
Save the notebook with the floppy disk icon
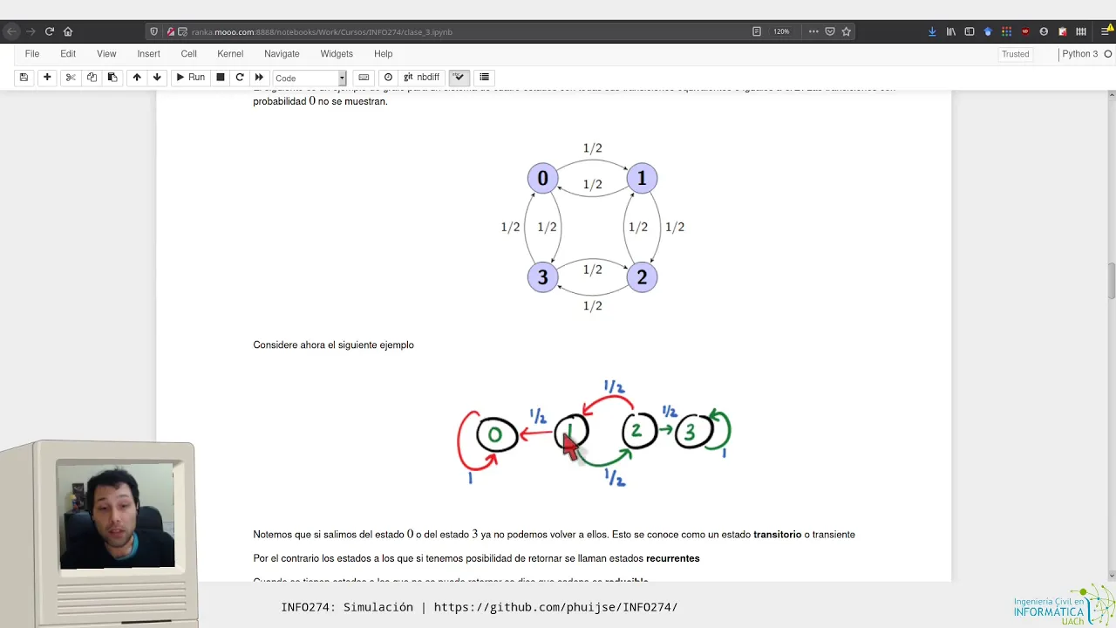[24, 78]
